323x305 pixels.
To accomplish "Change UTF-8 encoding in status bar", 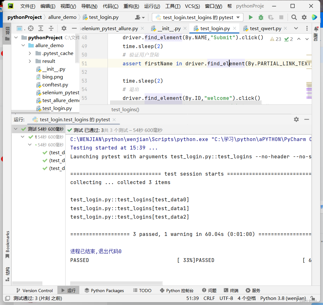I will [x=226, y=298].
